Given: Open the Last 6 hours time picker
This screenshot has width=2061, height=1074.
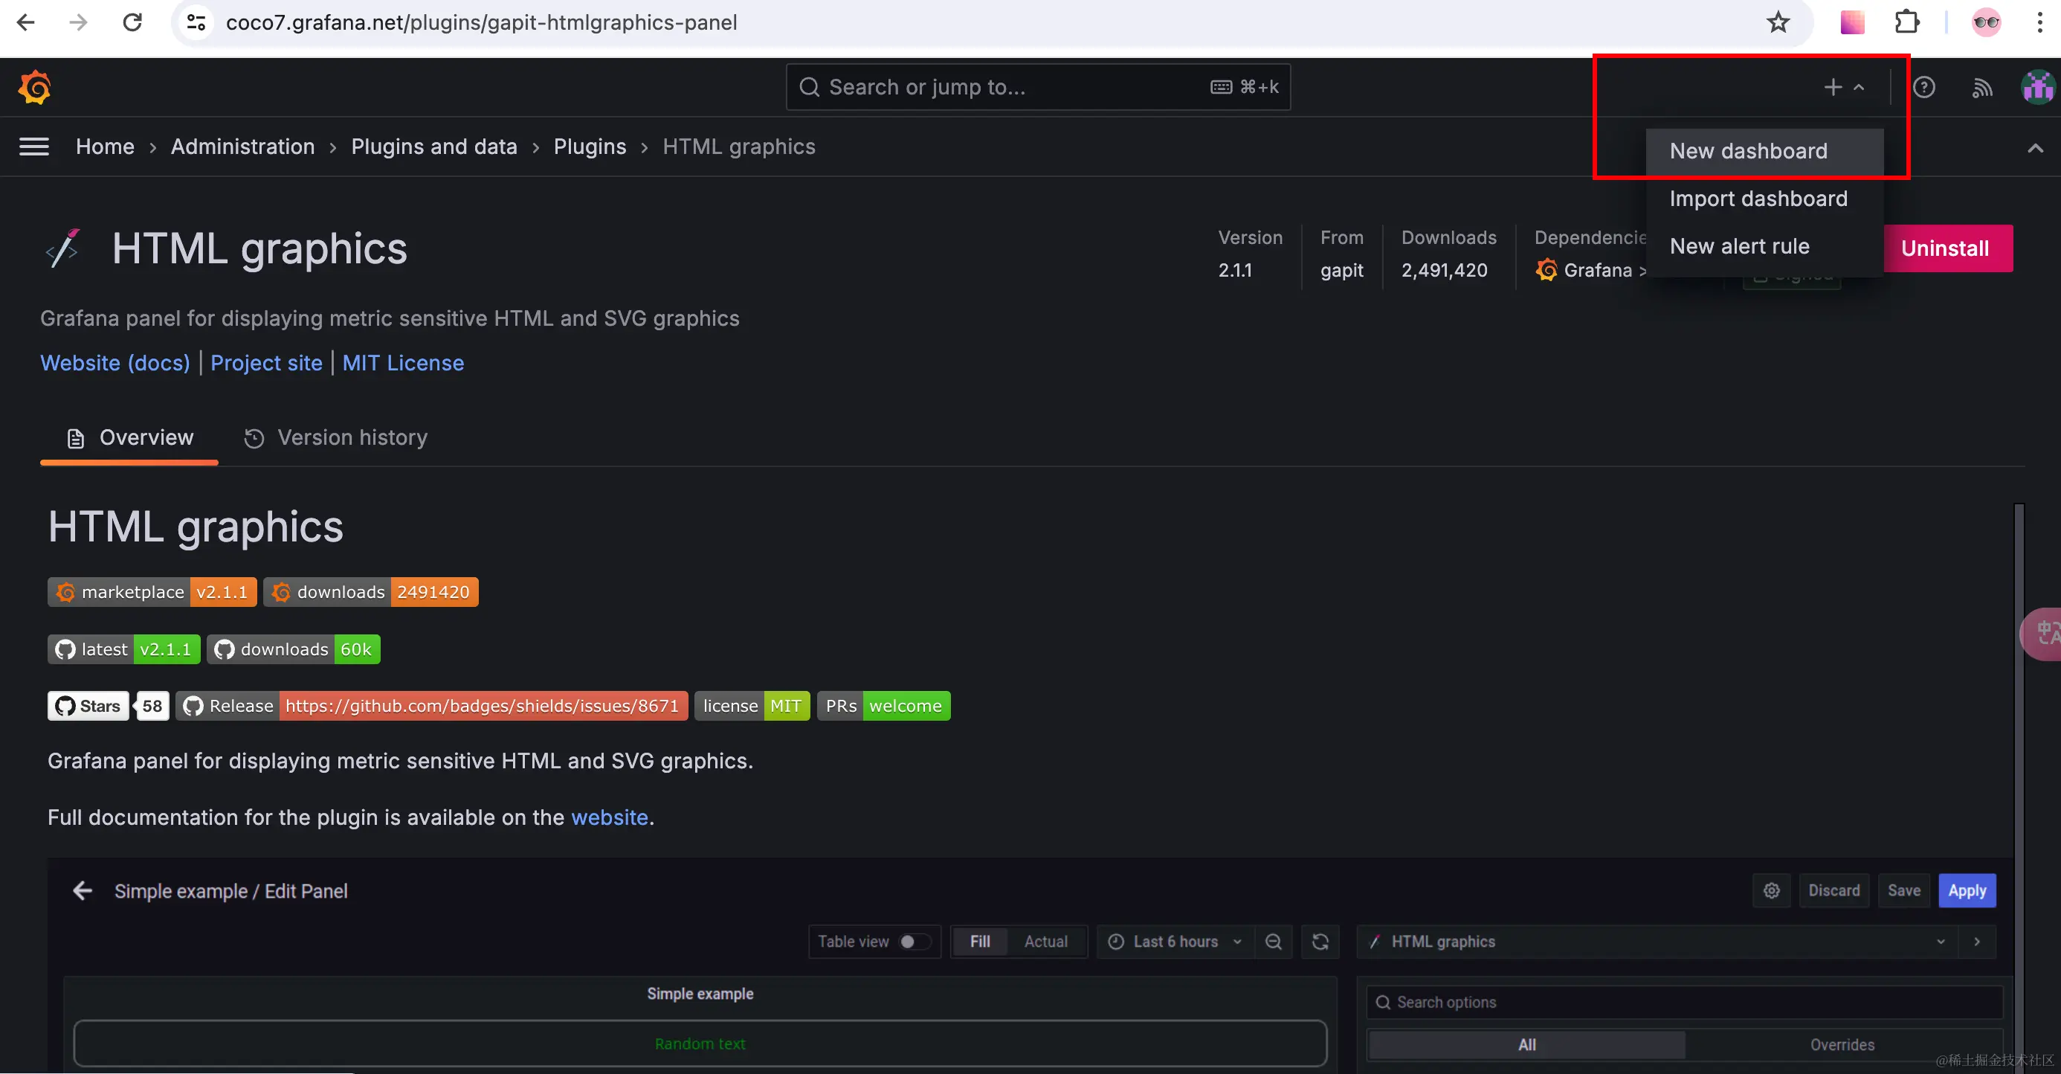Looking at the screenshot, I should (x=1175, y=942).
